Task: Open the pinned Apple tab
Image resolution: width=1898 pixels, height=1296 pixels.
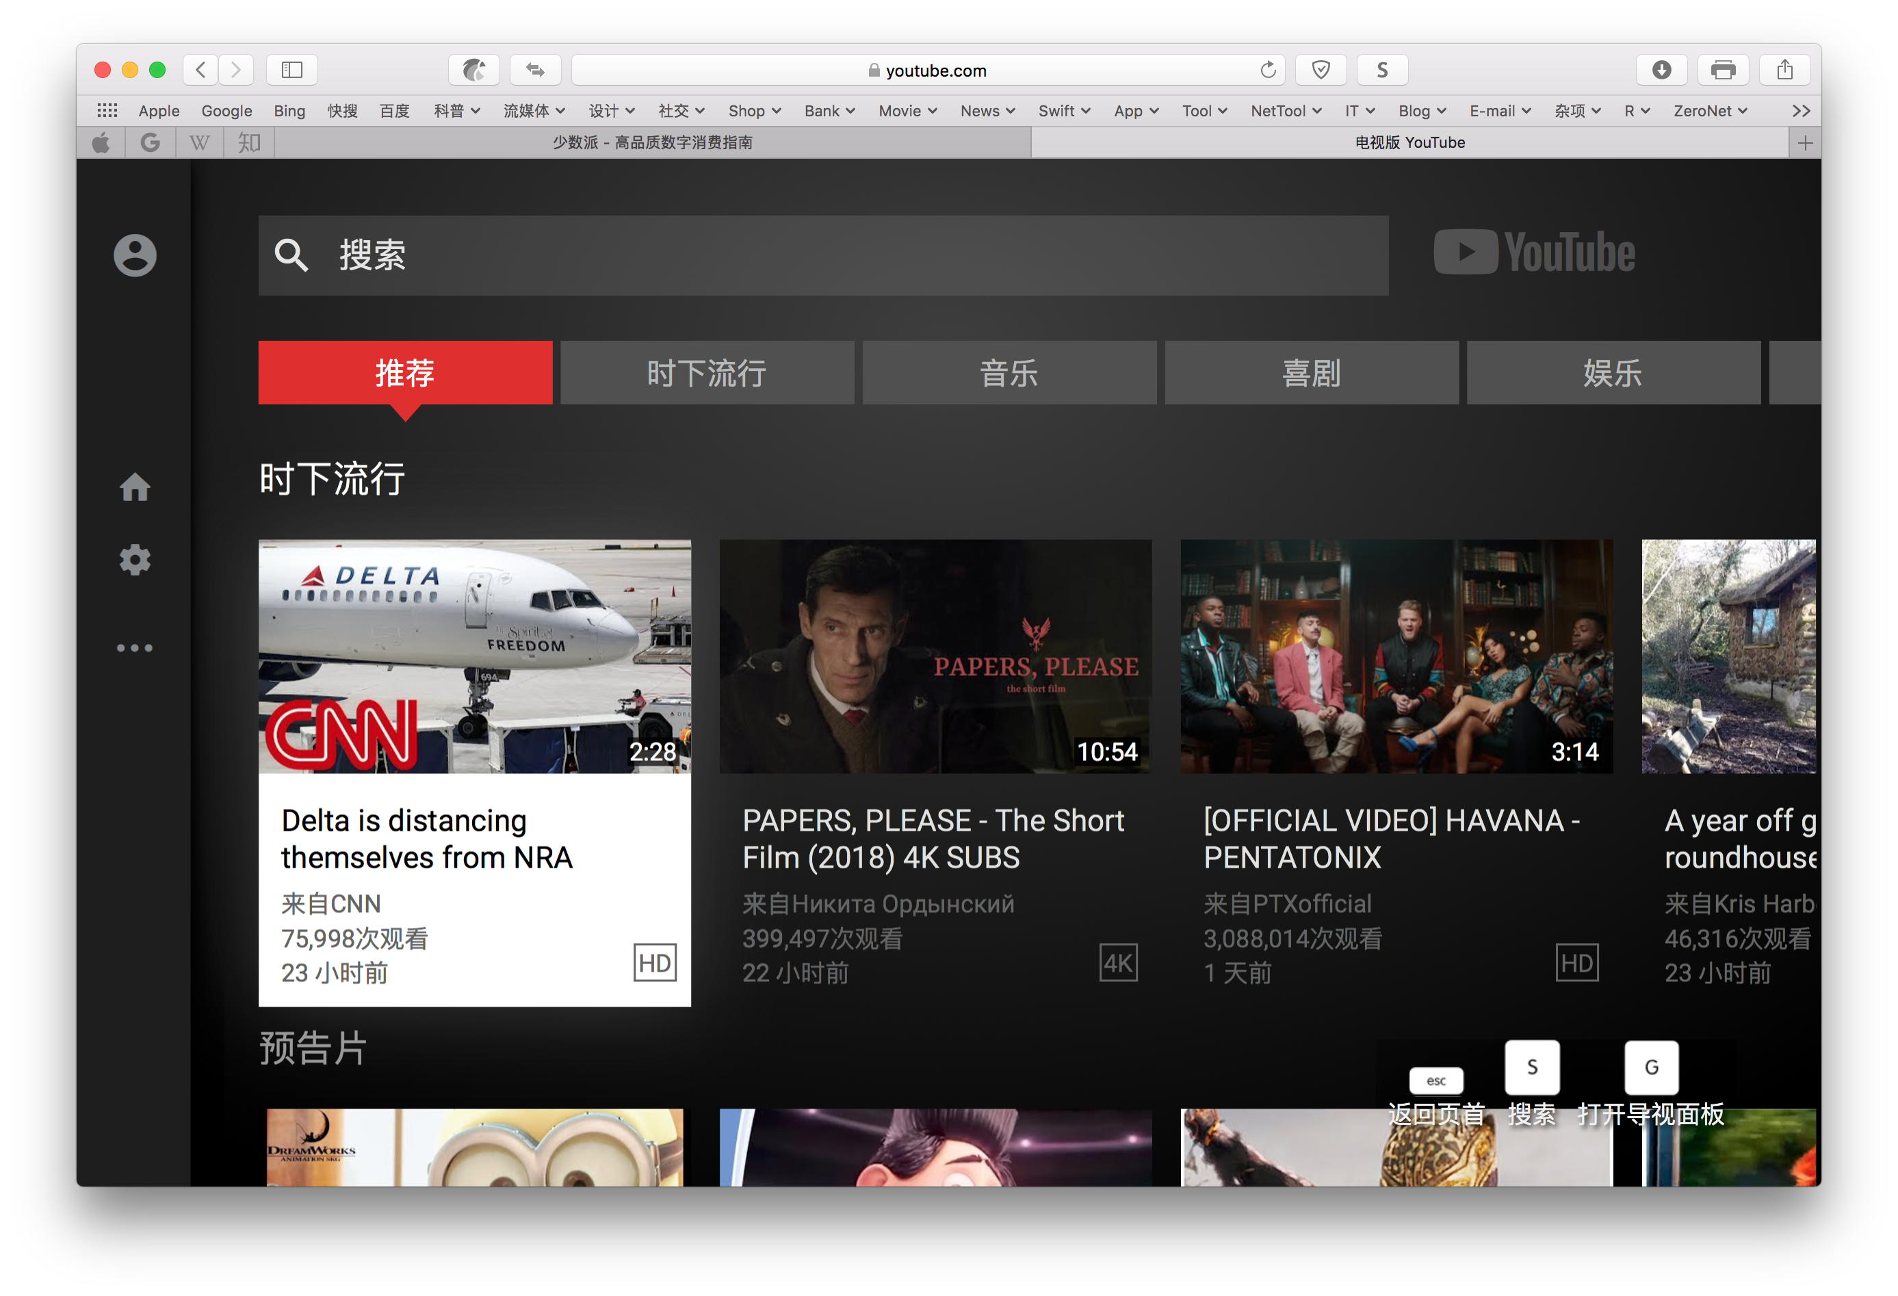Action: (101, 143)
